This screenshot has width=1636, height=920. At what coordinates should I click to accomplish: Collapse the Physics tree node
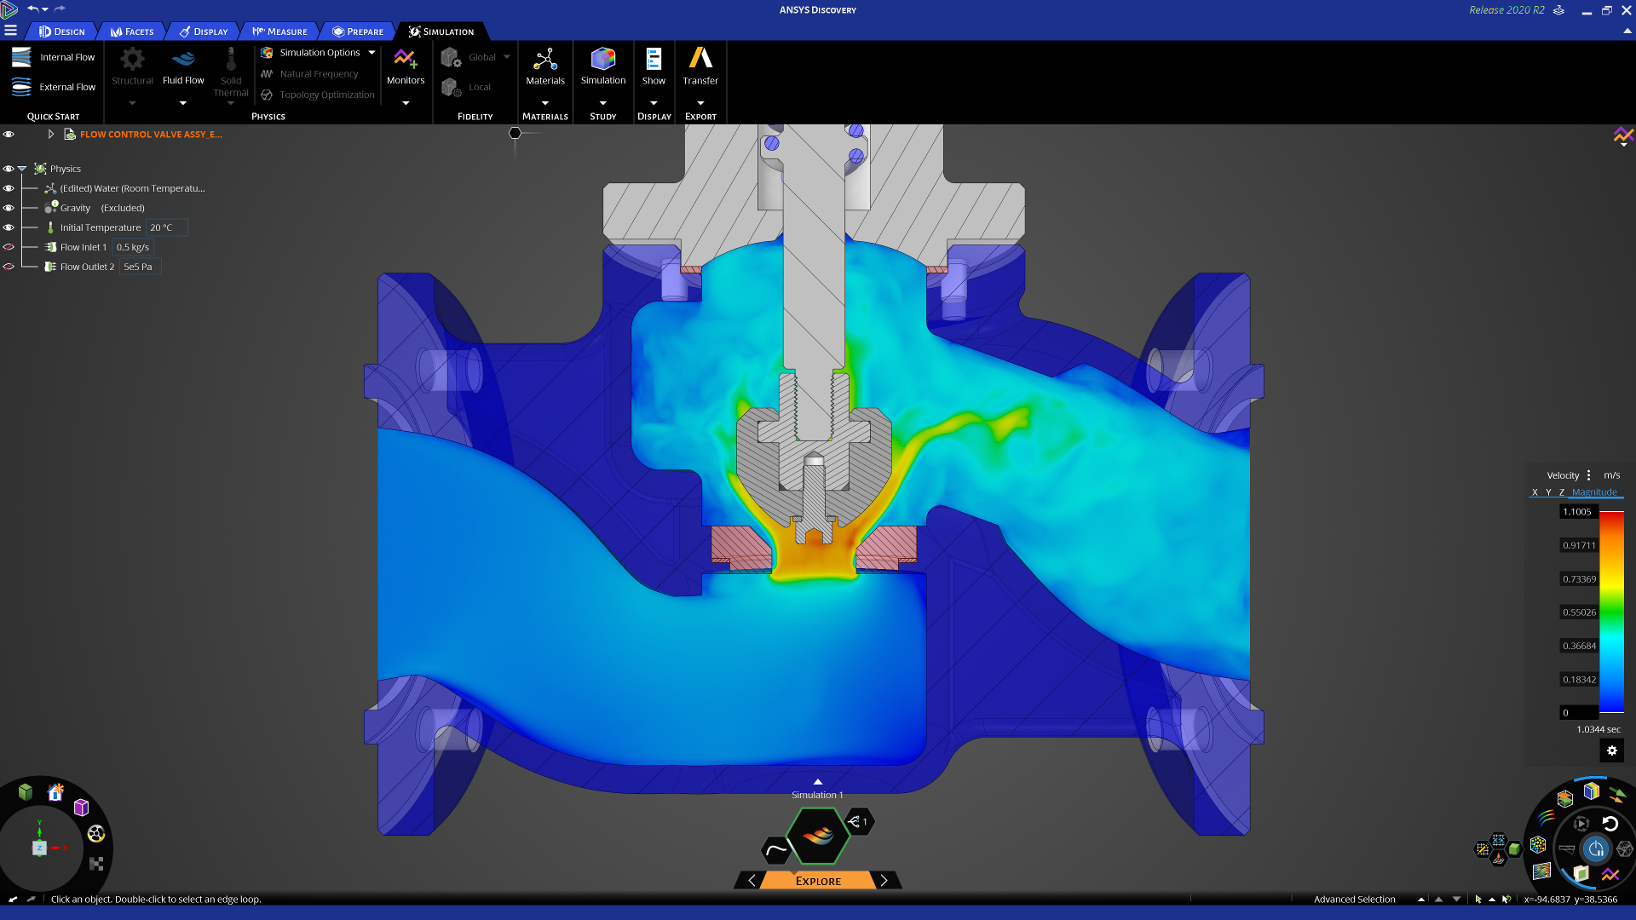22,169
